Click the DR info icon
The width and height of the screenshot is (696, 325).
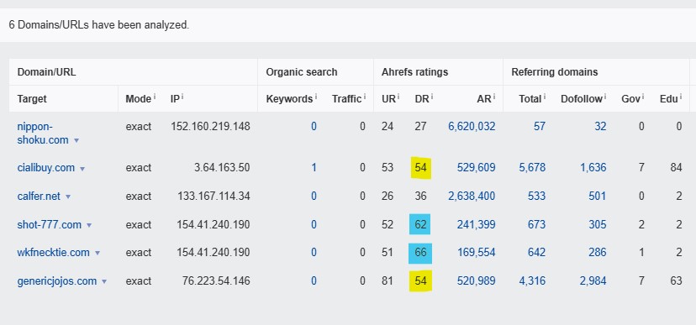[432, 96]
